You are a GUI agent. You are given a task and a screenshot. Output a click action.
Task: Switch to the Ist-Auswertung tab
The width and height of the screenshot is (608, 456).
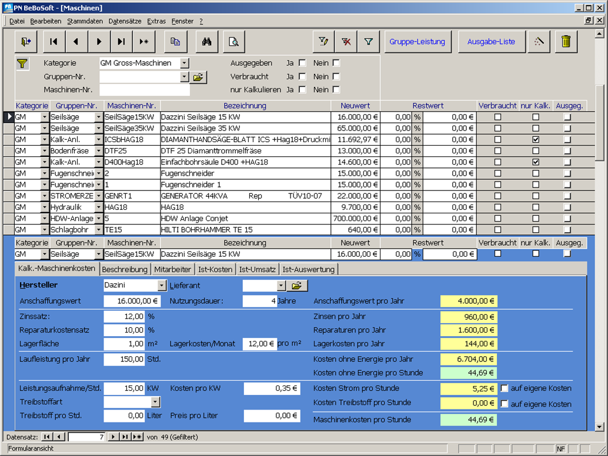308,269
